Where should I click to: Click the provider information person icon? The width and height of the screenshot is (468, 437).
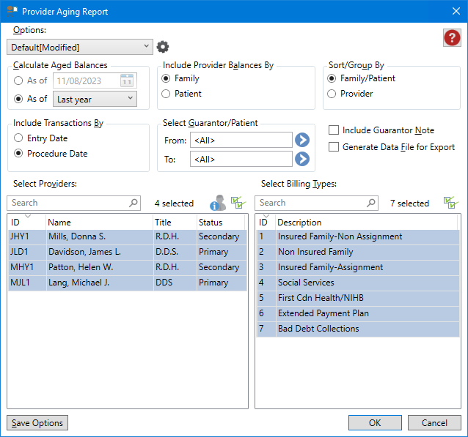218,203
